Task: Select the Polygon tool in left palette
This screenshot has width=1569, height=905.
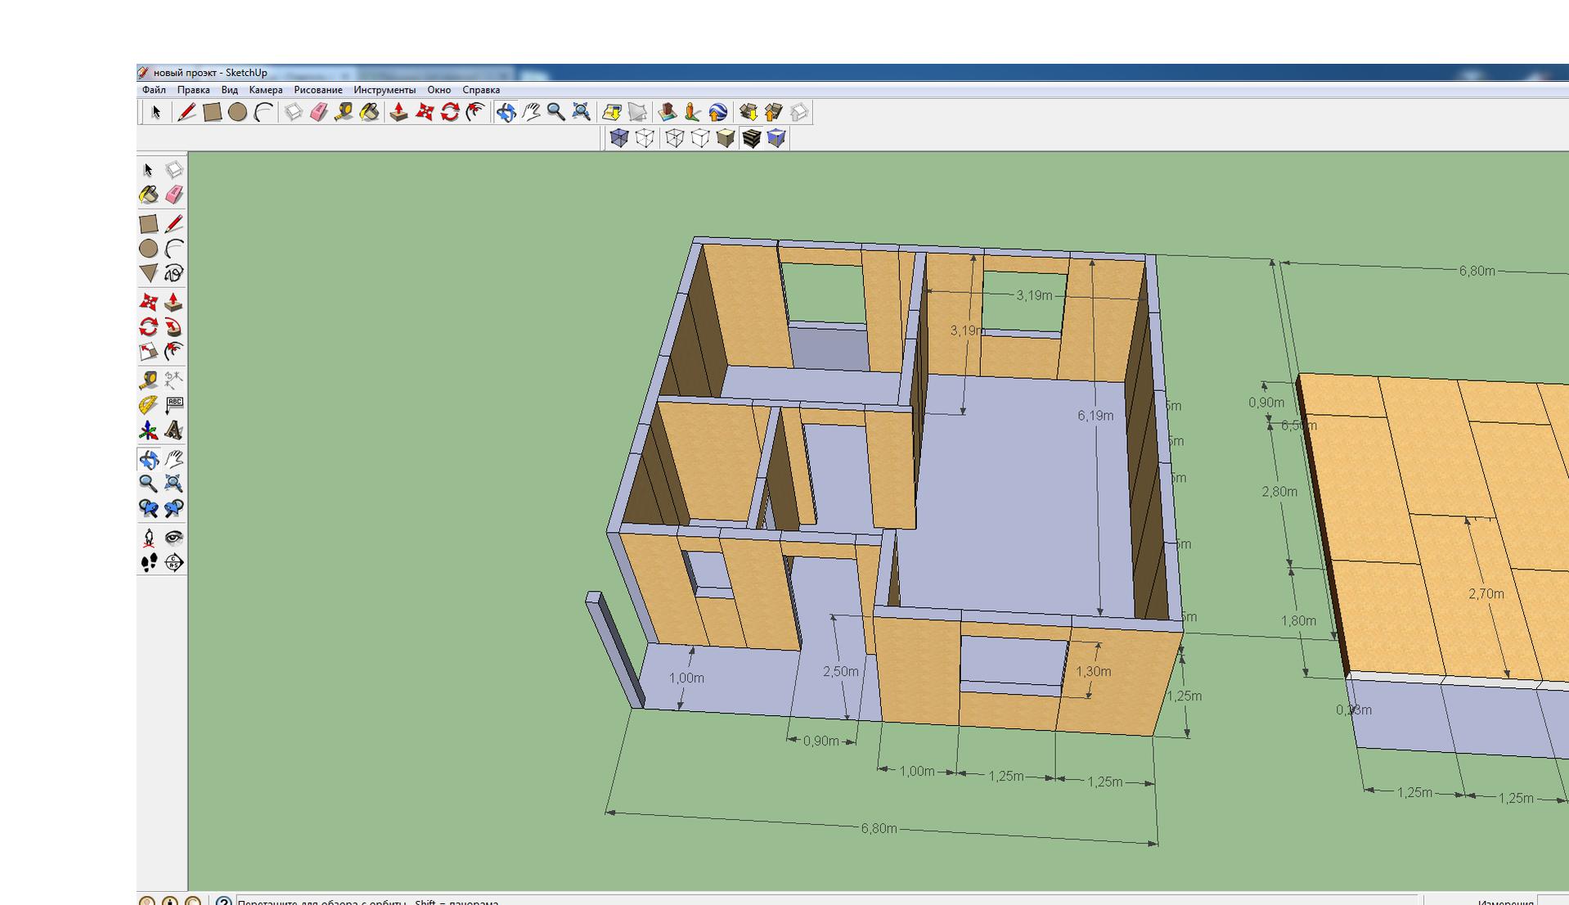Action: [148, 273]
